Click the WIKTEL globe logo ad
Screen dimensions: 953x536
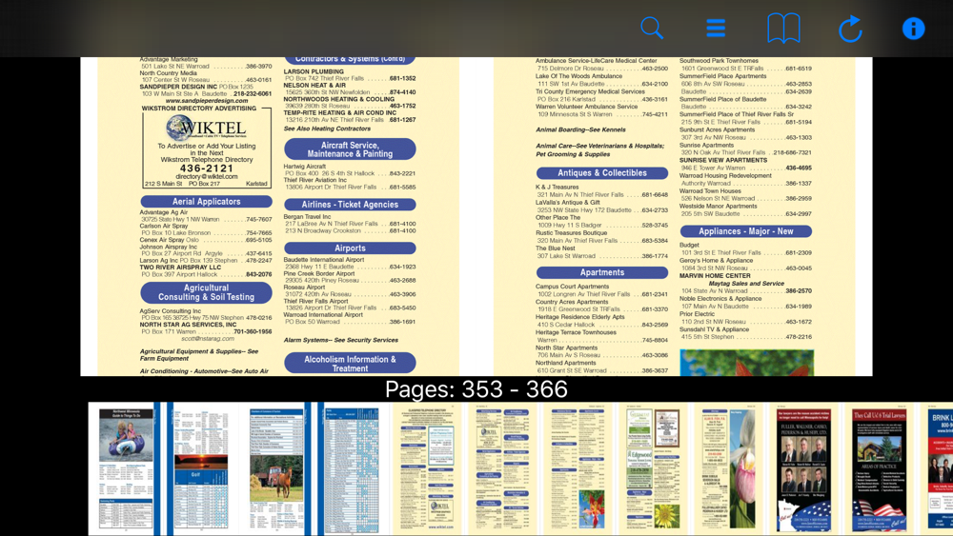pos(207,129)
